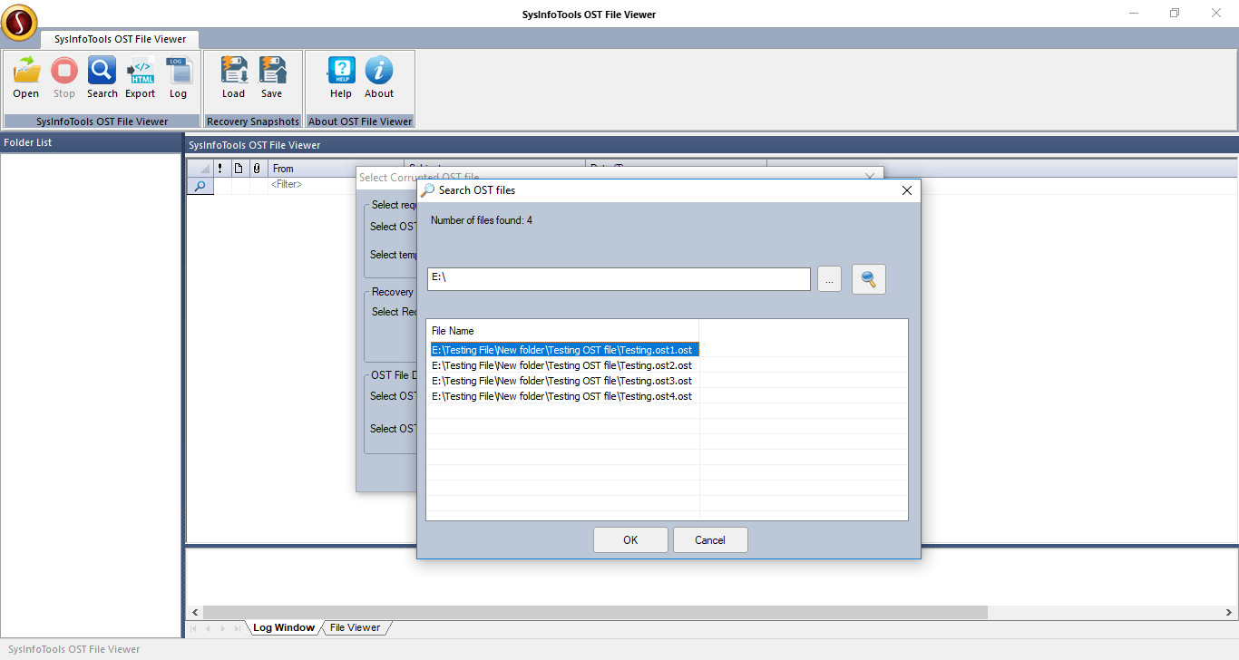Click the browse '...' folder button

829,279
